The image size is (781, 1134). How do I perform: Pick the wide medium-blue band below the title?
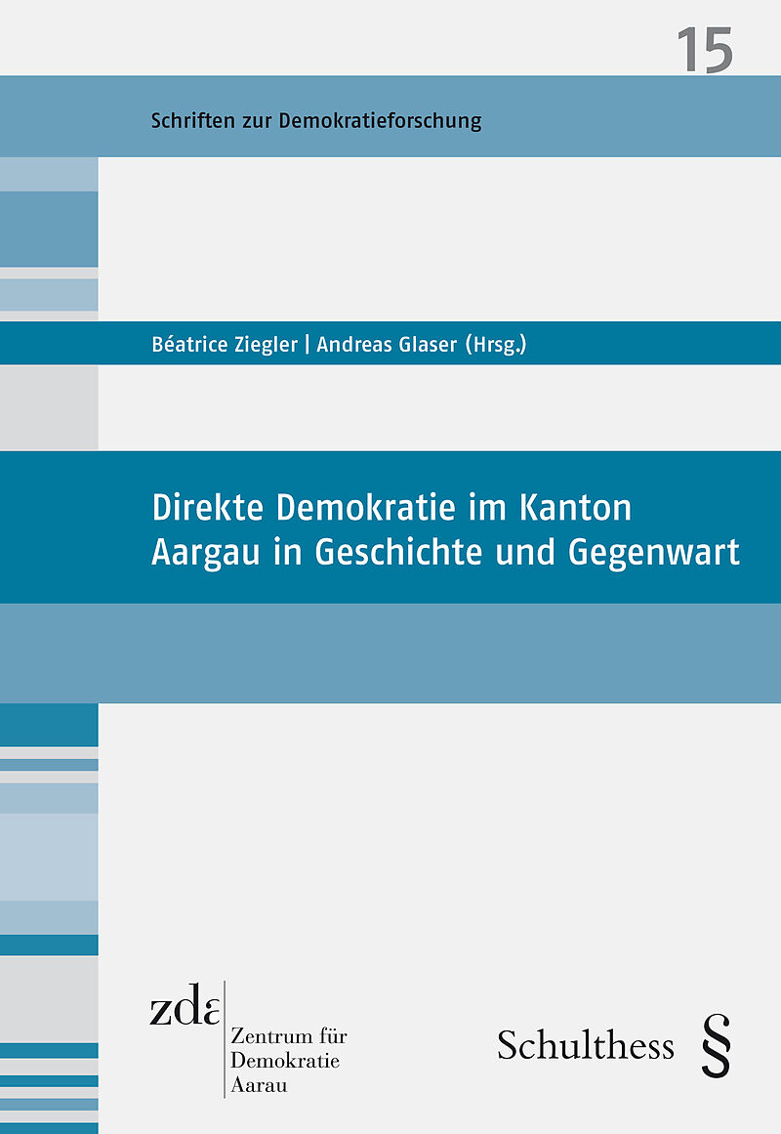click(390, 652)
